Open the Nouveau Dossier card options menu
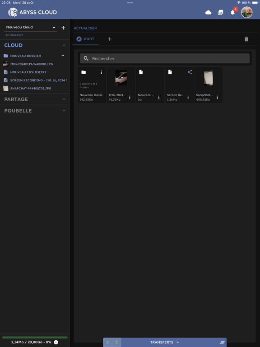The width and height of the screenshot is (260, 347). [101, 72]
